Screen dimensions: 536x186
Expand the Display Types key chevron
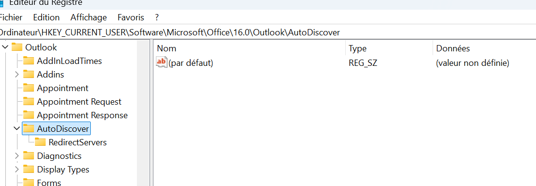[x=17, y=169]
